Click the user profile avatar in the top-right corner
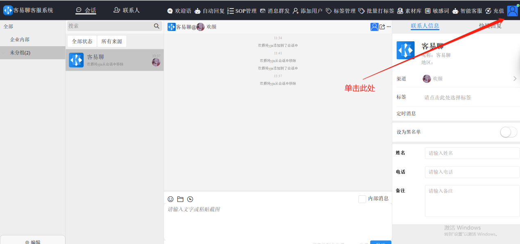The width and height of the screenshot is (520, 244). [512, 11]
